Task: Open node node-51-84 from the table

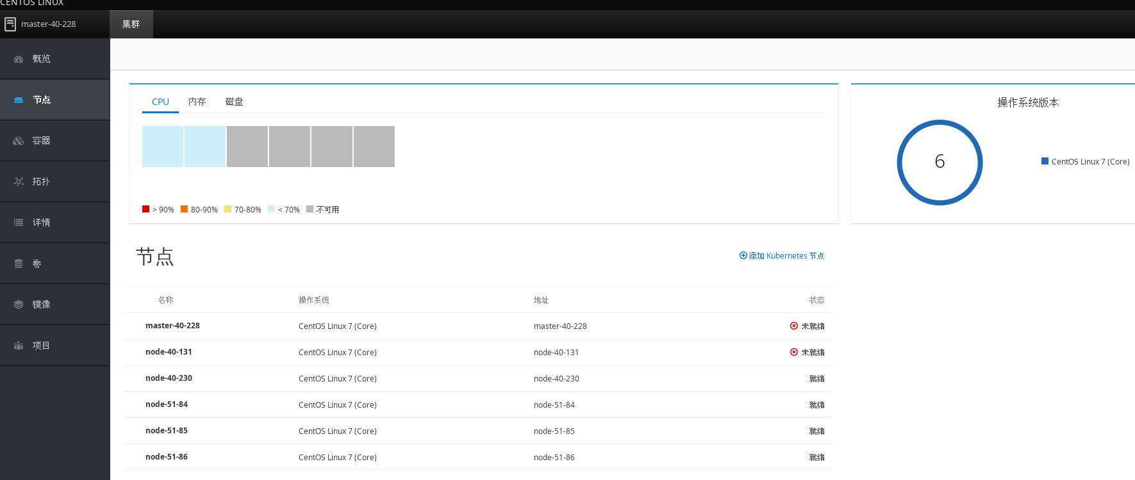Action: click(x=167, y=404)
